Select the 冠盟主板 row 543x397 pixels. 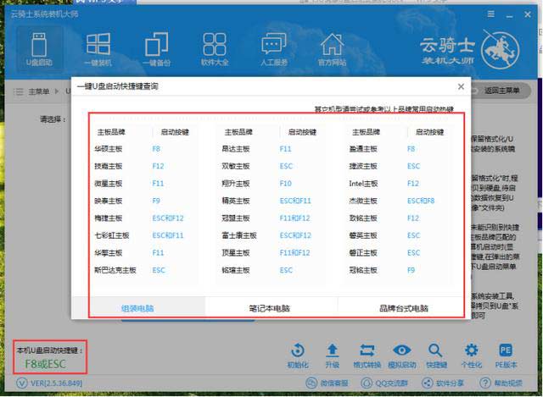(x=271, y=218)
